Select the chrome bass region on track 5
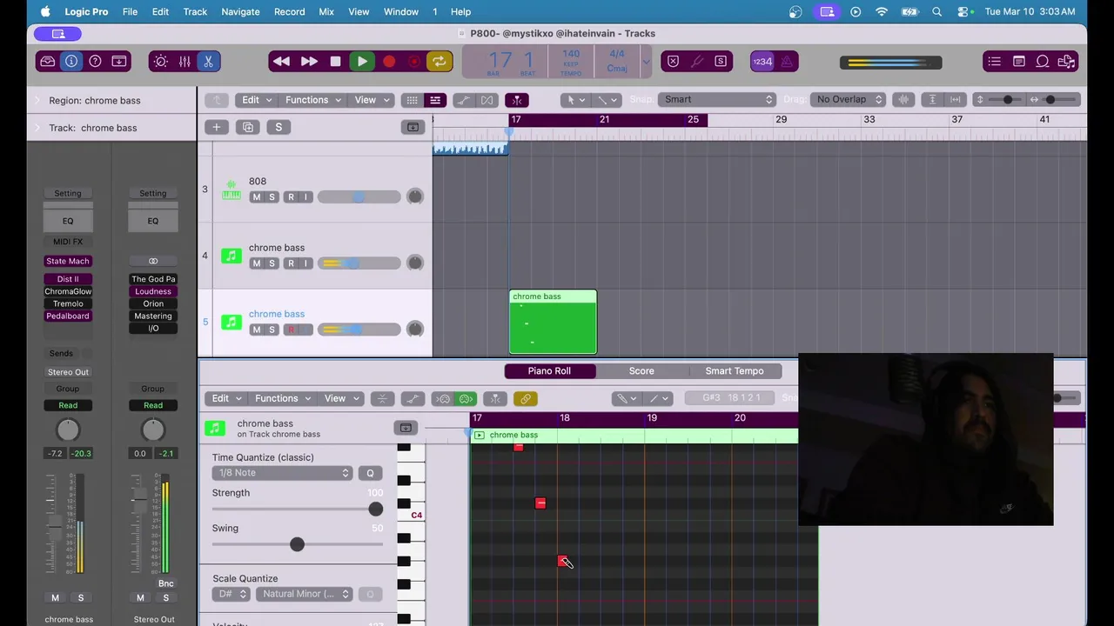1114x626 pixels. click(x=553, y=323)
